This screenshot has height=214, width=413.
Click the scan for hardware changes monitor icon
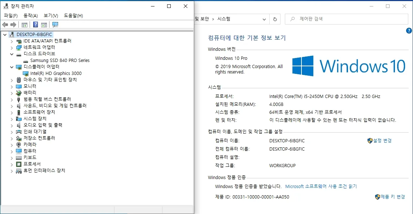[55, 25]
